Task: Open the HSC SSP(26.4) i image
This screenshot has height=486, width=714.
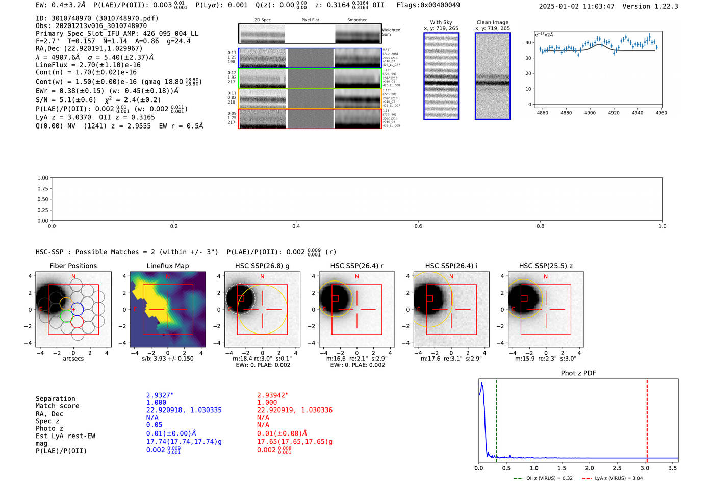Action: click(x=451, y=310)
